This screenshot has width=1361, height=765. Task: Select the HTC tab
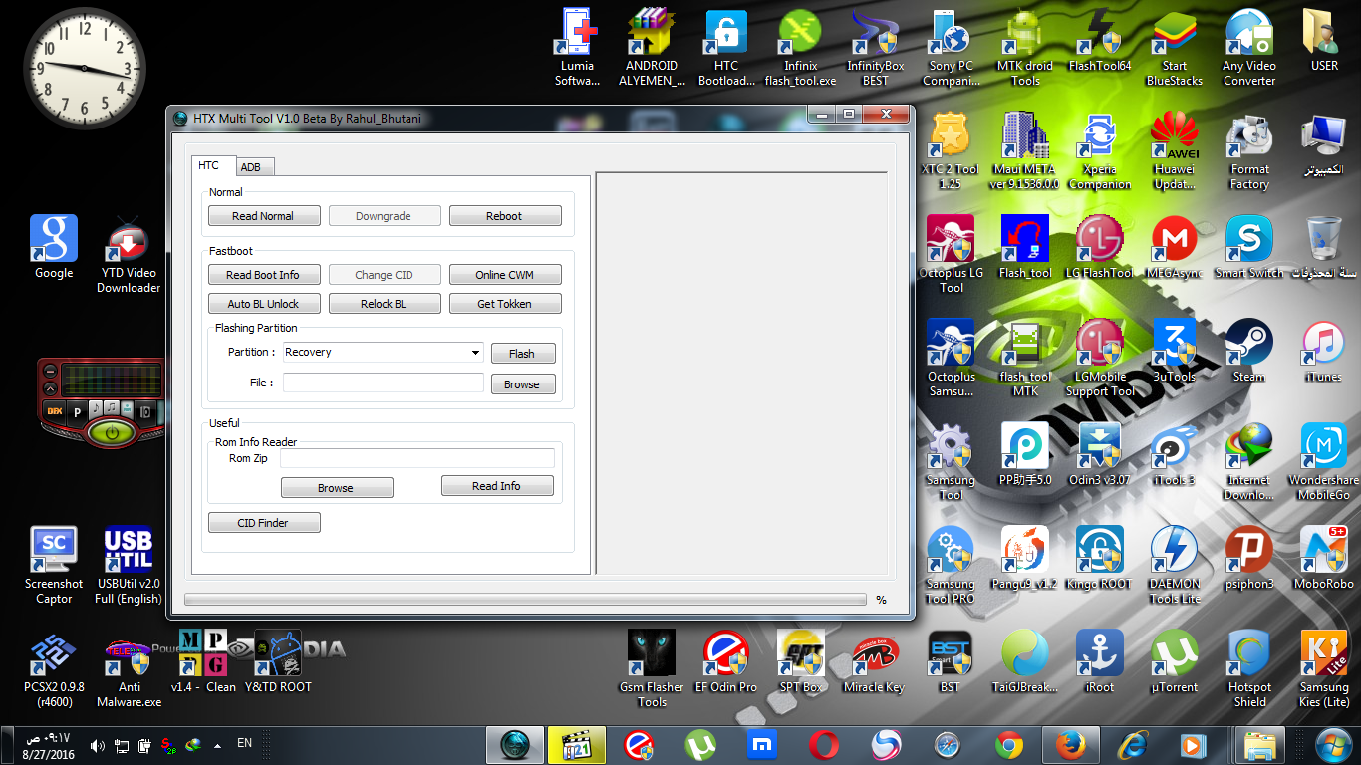pos(208,165)
